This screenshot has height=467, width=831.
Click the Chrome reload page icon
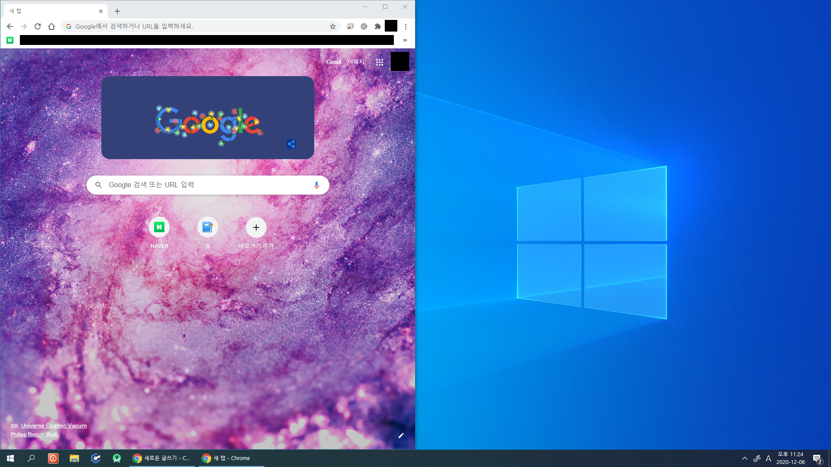[x=38, y=26]
